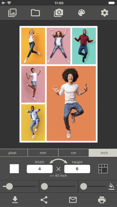117x207 pixels.
Task: Open the collage layout grid icon
Action: [x=103, y=169]
